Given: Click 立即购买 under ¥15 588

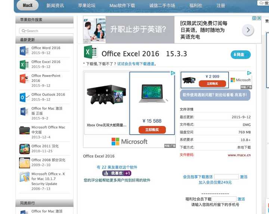Looking at the screenshot, I should [152, 130].
